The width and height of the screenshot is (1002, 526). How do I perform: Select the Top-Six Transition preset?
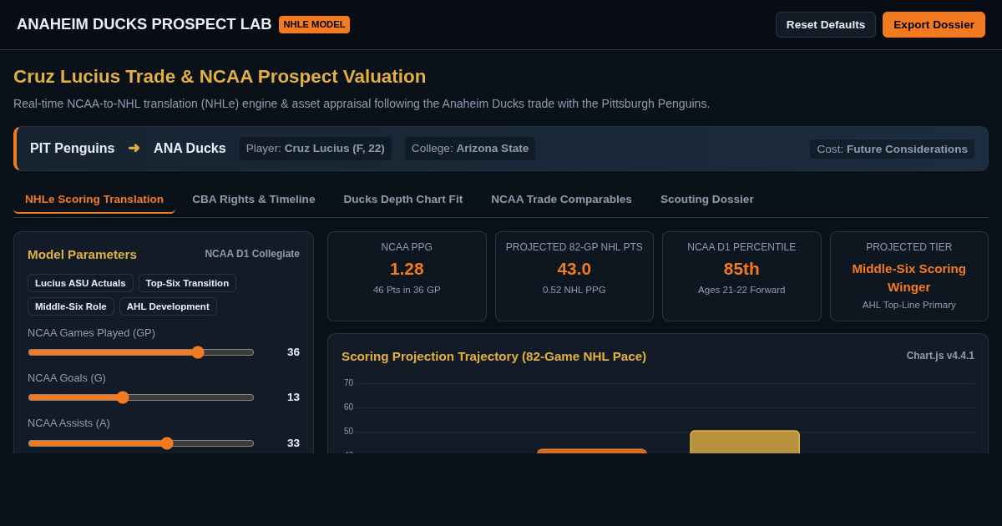187,283
